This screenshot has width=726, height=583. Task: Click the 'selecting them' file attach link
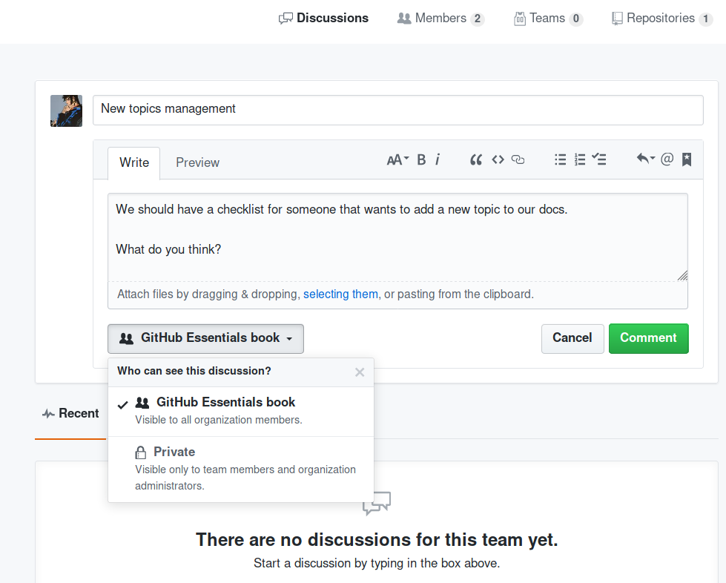[340, 294]
